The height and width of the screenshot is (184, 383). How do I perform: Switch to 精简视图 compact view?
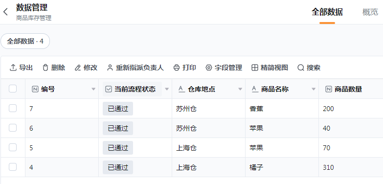[270, 68]
